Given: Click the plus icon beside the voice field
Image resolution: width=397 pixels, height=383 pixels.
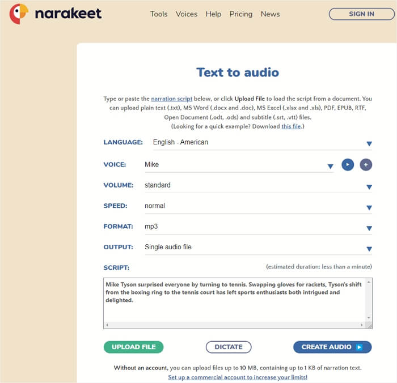Looking at the screenshot, I should [x=366, y=165].
